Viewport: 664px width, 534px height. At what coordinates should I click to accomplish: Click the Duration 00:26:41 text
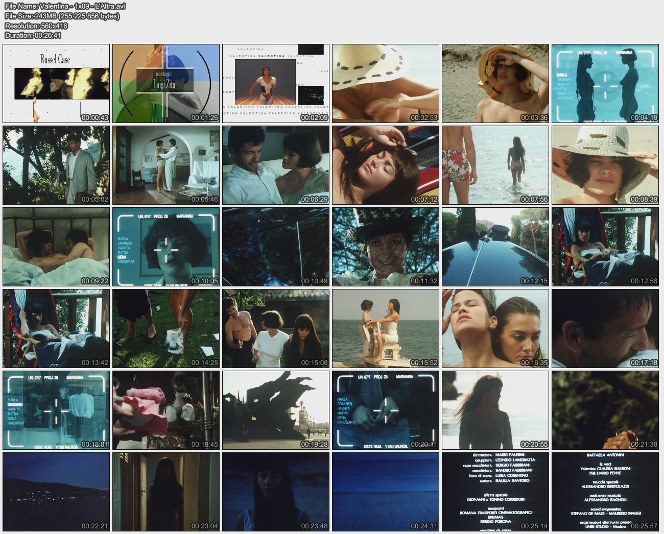33,35
